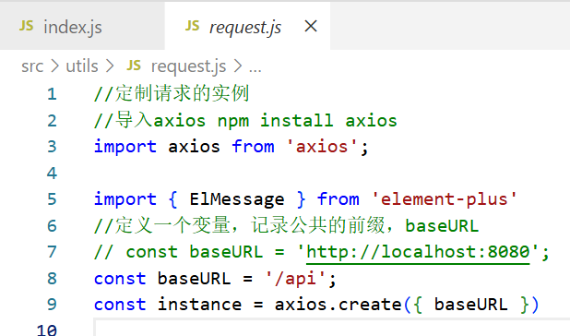Switch to the index.js tab
The width and height of the screenshot is (570, 336).
(x=82, y=26)
